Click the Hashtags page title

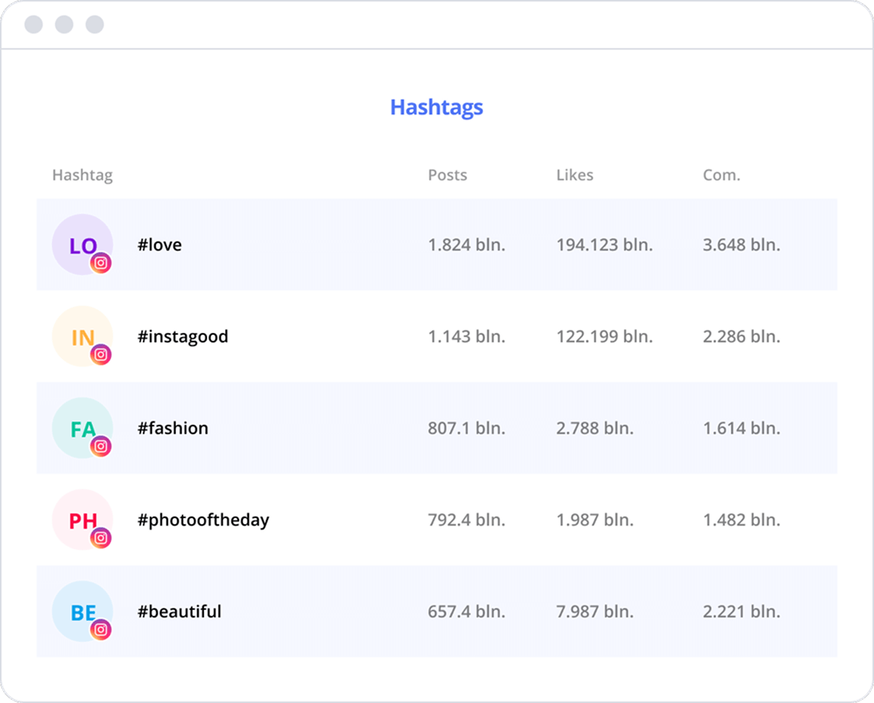(436, 108)
